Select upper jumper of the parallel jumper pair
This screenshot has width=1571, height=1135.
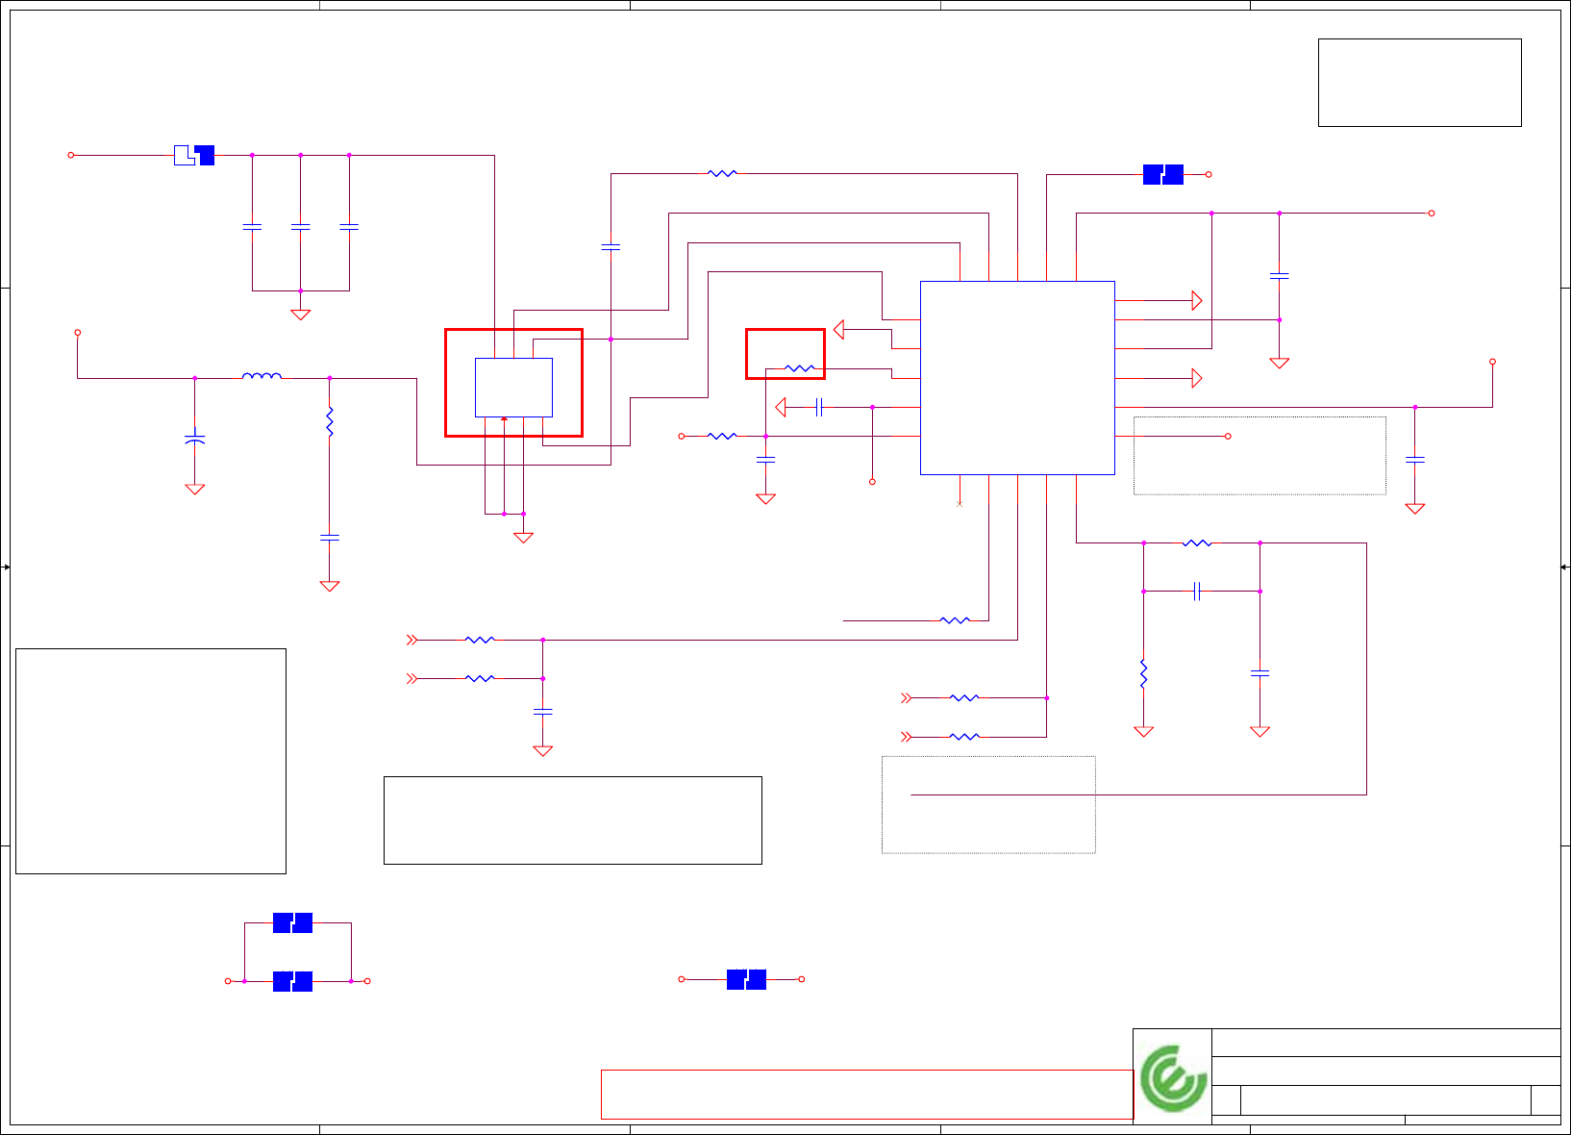coord(292,923)
